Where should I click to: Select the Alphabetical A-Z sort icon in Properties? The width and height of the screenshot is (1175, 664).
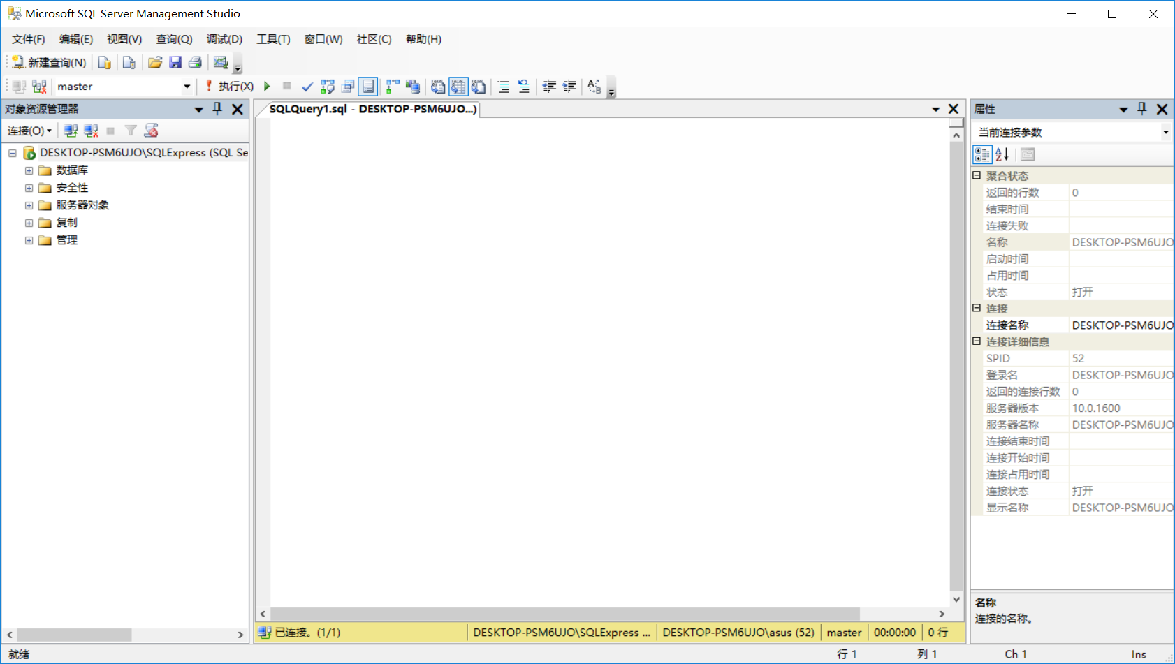click(x=1002, y=154)
